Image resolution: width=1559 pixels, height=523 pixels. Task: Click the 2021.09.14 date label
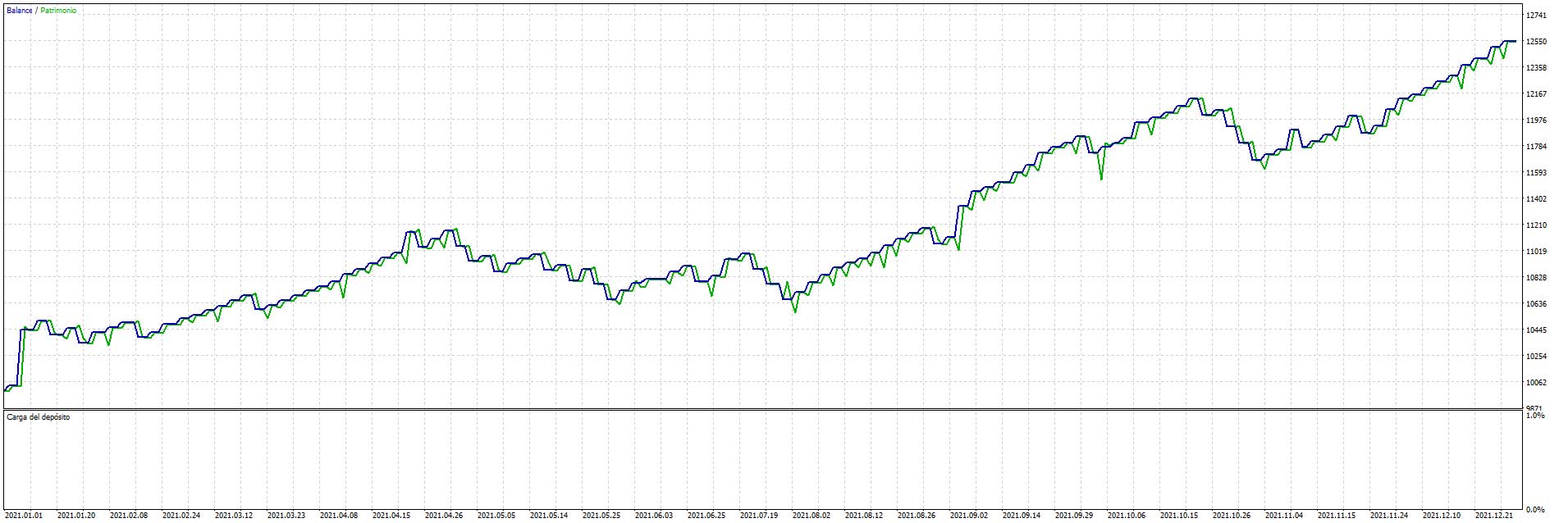point(1022,516)
